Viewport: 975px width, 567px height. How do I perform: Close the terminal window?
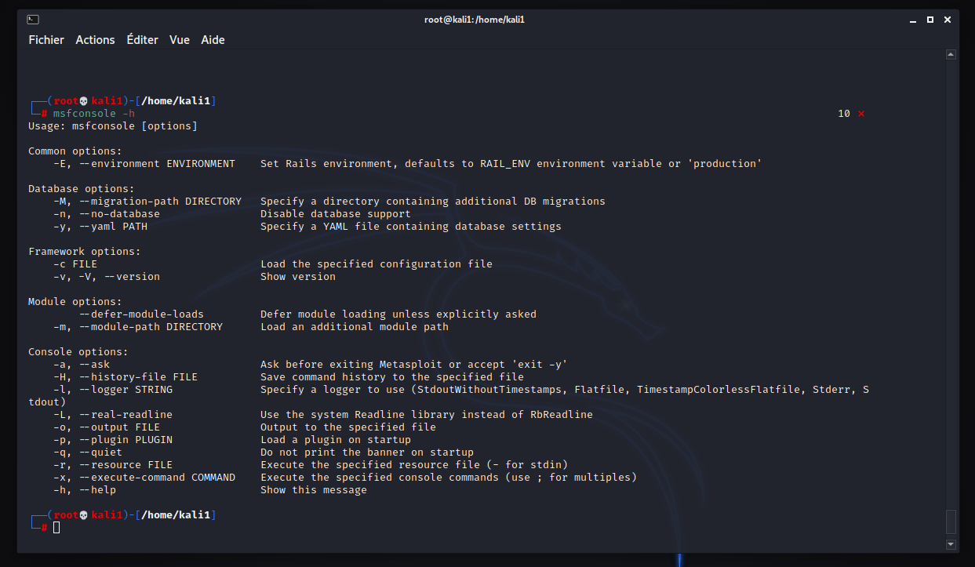(x=948, y=20)
